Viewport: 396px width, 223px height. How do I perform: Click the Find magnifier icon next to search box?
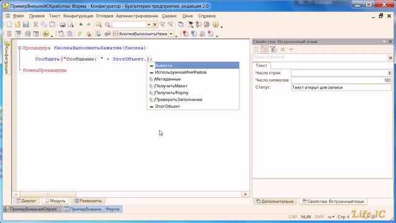point(108,25)
